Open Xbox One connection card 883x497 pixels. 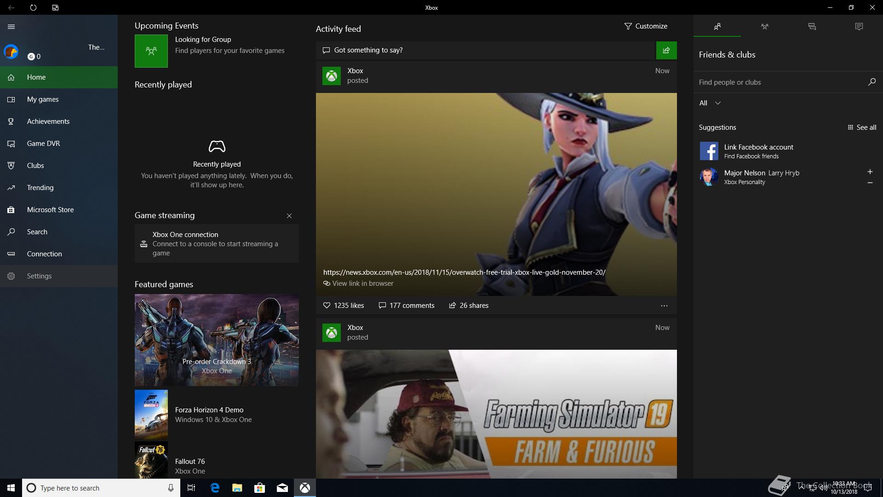click(217, 243)
